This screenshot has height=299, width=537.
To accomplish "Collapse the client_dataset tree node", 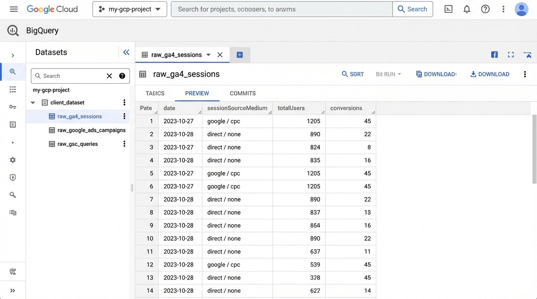I will [33, 102].
